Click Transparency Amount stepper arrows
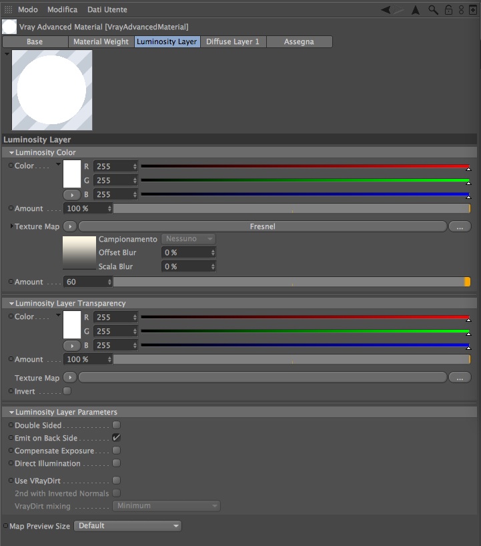Image resolution: width=481 pixels, height=546 pixels. [109, 359]
